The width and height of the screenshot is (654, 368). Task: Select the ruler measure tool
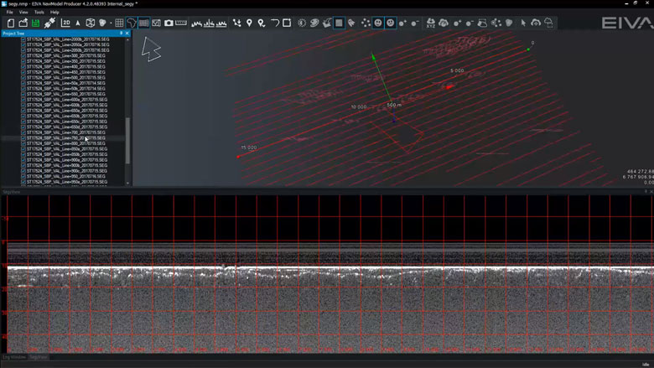click(181, 23)
